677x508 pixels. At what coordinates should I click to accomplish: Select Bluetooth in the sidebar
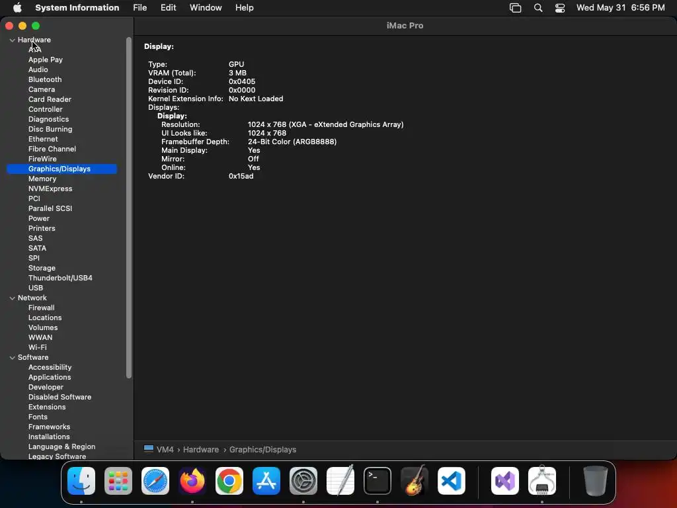[45, 79]
